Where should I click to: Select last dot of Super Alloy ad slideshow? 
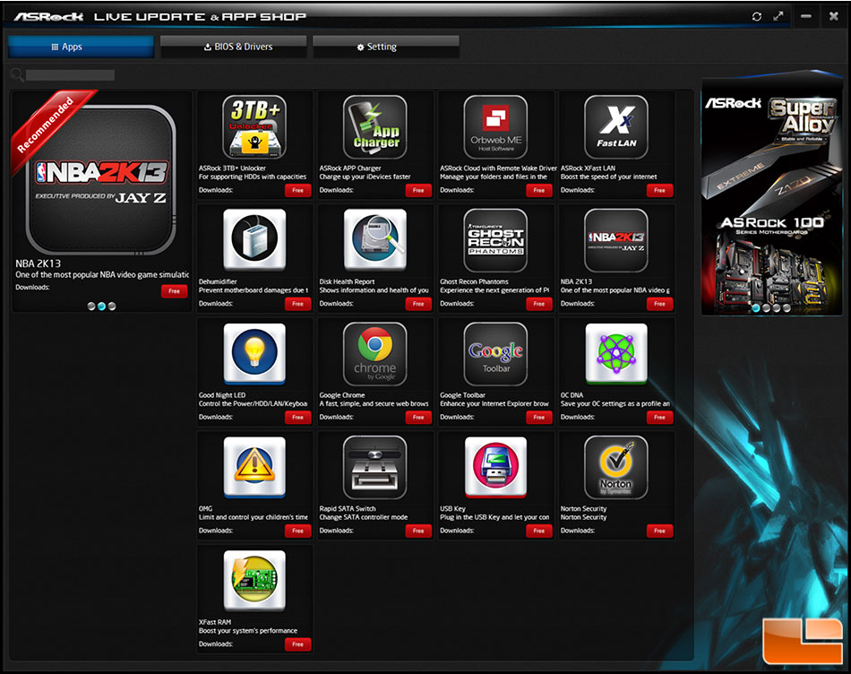click(787, 308)
